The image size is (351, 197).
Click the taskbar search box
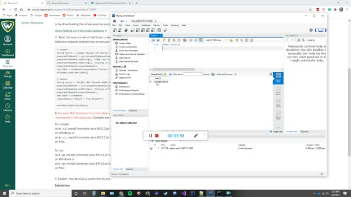40,193
